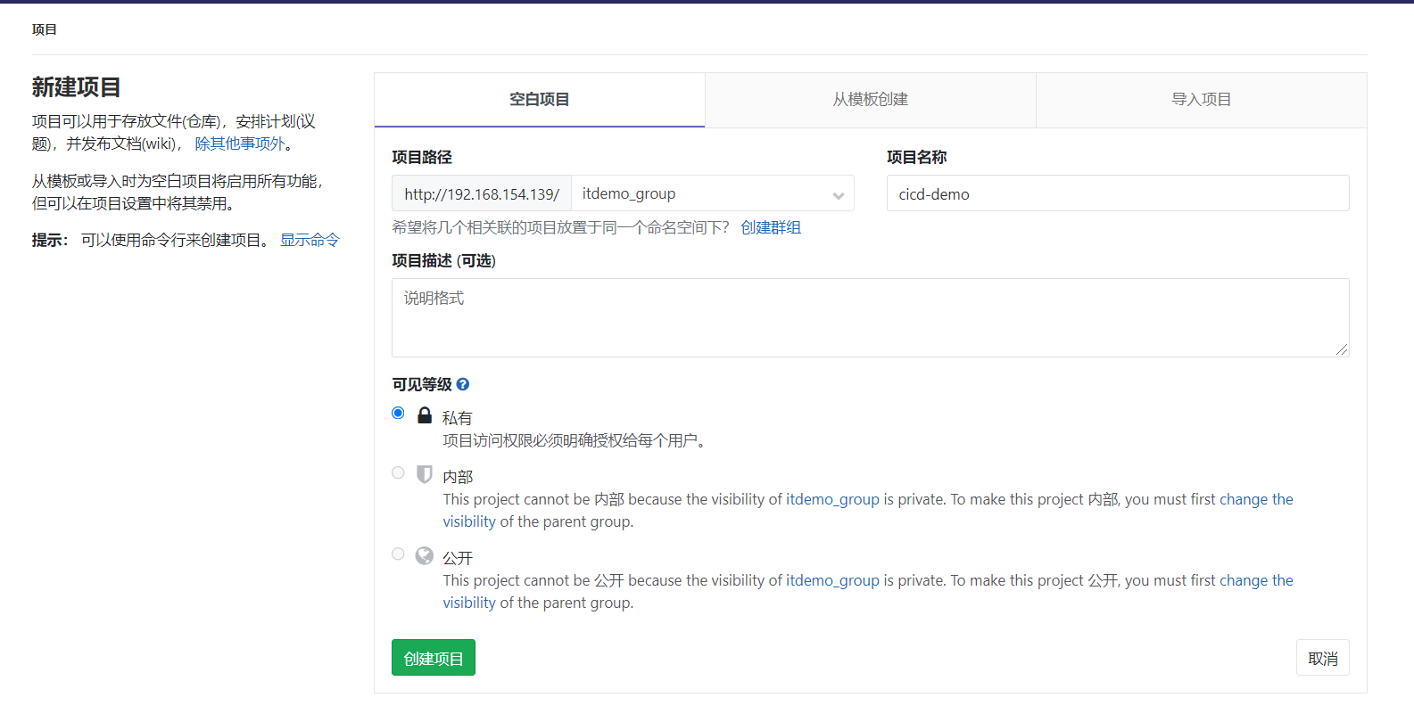Click change the visibility link under 内部

[1256, 499]
